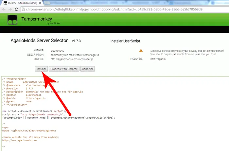Viewport: 229px width, 151px height.
Task: Click the 'by Jan Biniok' text
Action: 53,23
